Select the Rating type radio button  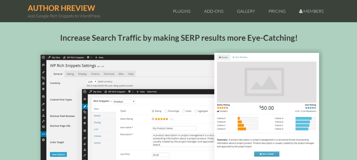(153, 111)
